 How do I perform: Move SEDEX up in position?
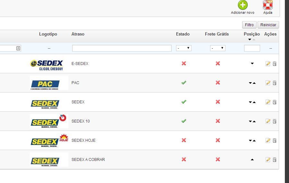coord(254,102)
